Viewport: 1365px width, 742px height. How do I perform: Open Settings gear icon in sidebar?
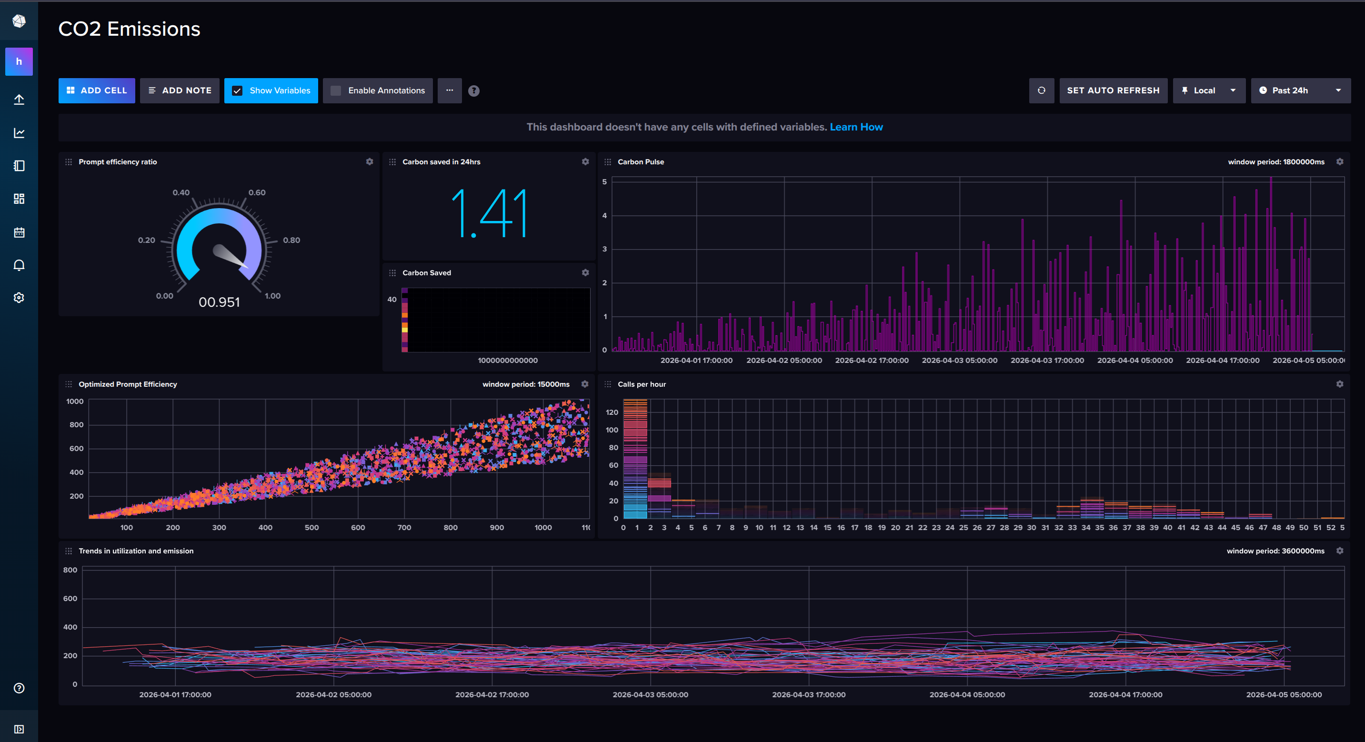click(19, 298)
